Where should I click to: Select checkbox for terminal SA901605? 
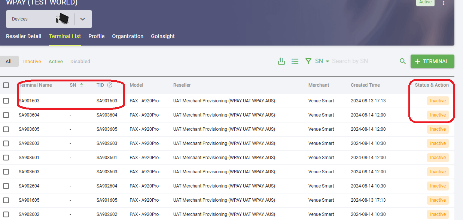coord(6,200)
